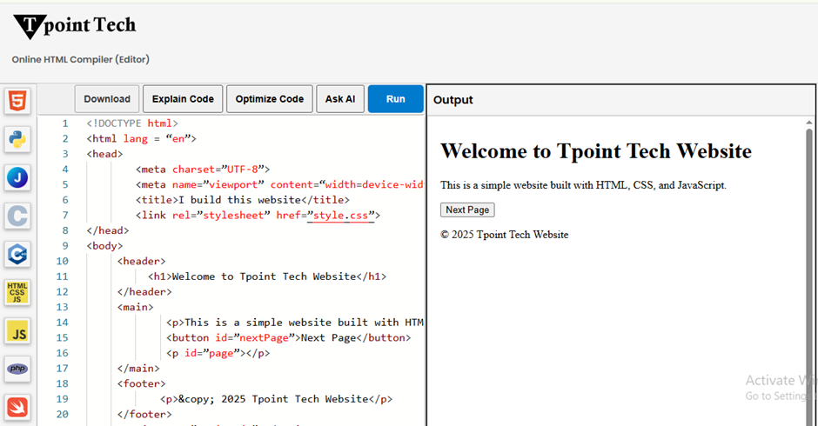Image resolution: width=818 pixels, height=426 pixels.
Task: Click the underlined 'style.css' href value
Action: (x=340, y=216)
